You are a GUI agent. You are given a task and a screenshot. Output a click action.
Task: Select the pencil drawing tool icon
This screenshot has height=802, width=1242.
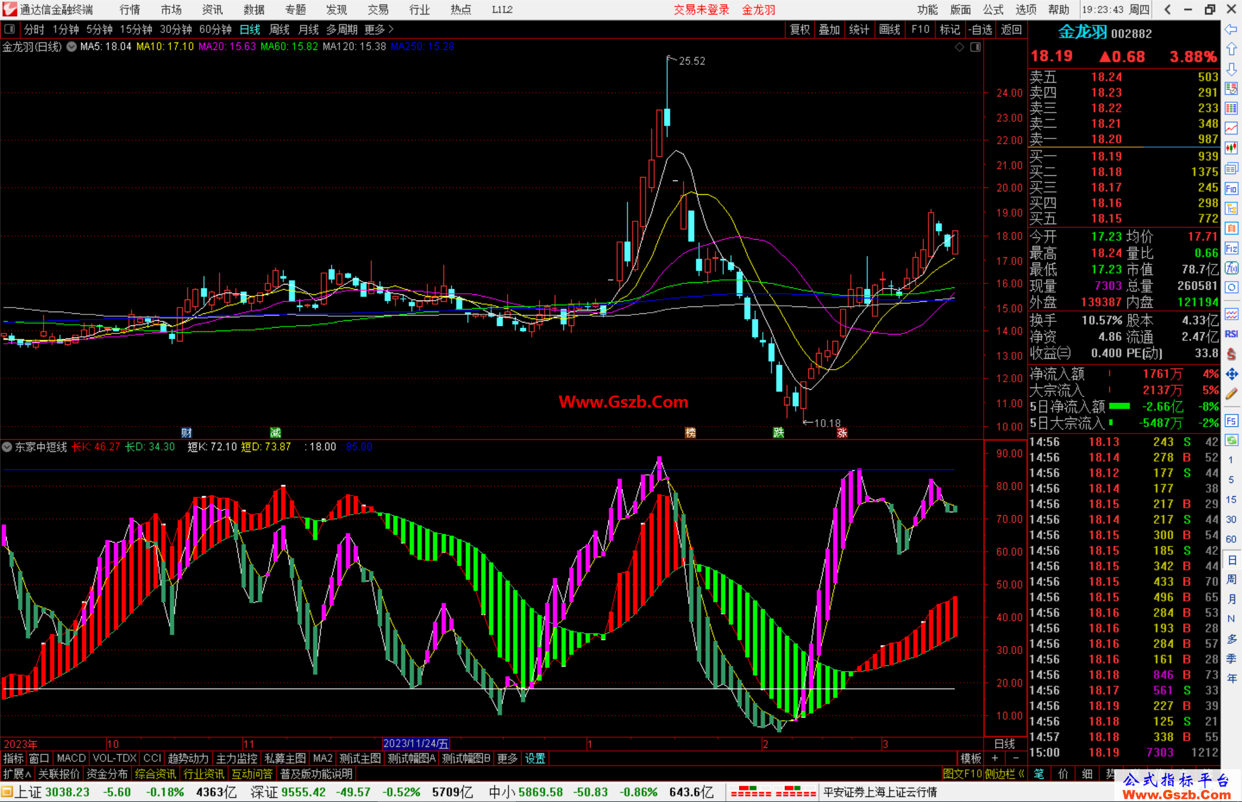[1231, 394]
